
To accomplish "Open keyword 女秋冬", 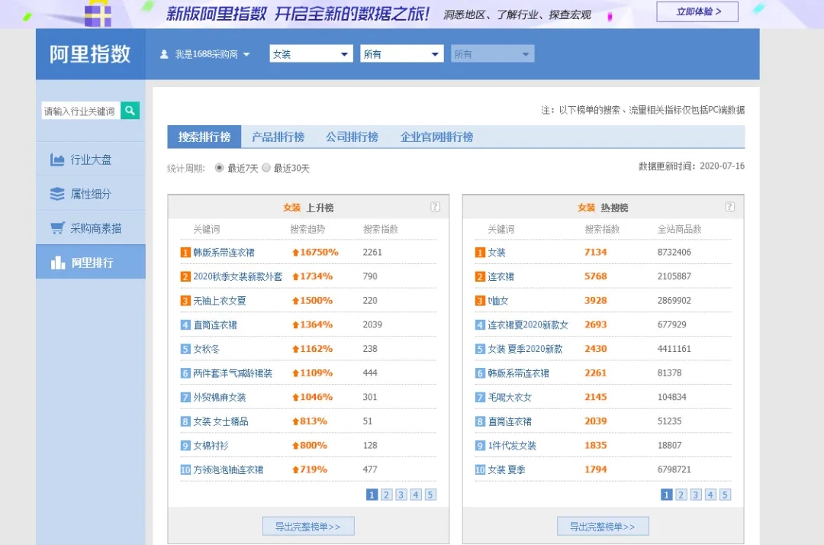I will click(207, 349).
